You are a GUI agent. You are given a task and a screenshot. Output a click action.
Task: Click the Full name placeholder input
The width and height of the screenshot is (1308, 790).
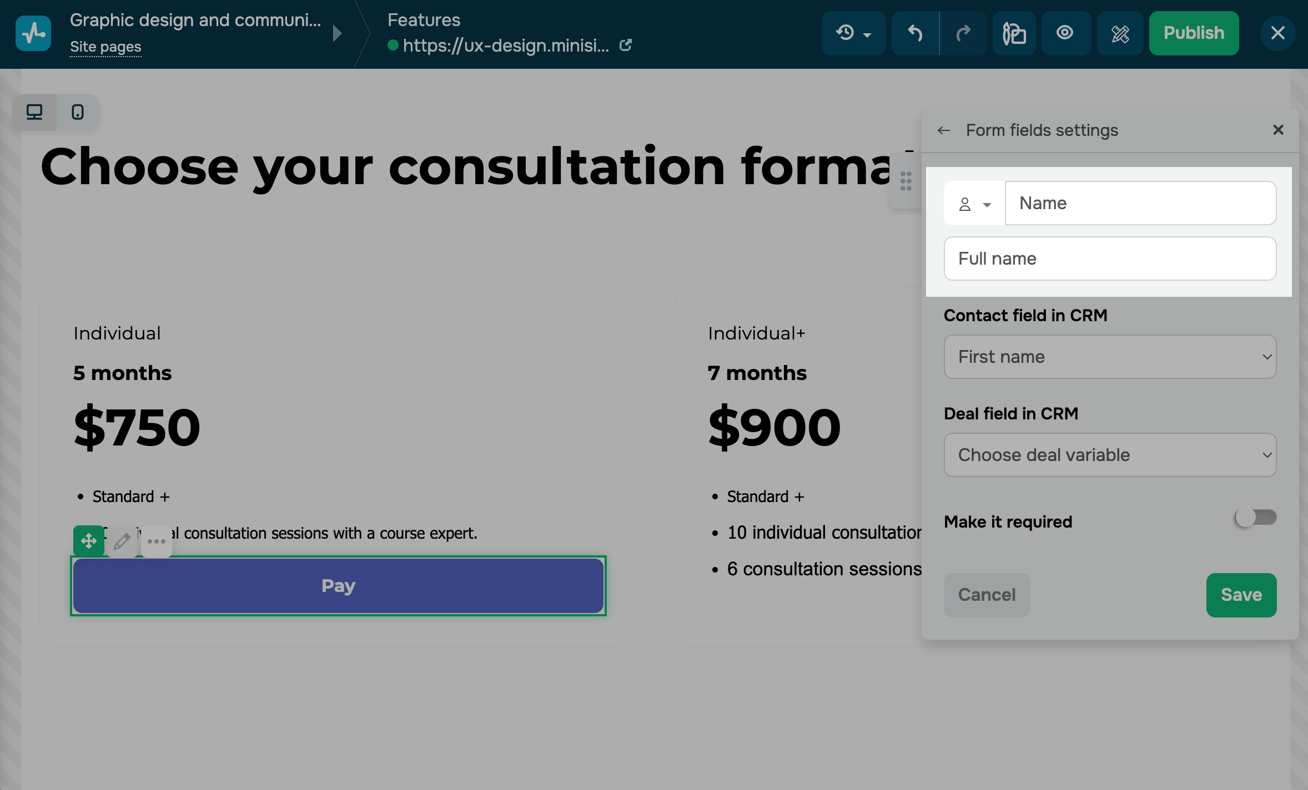point(1110,259)
